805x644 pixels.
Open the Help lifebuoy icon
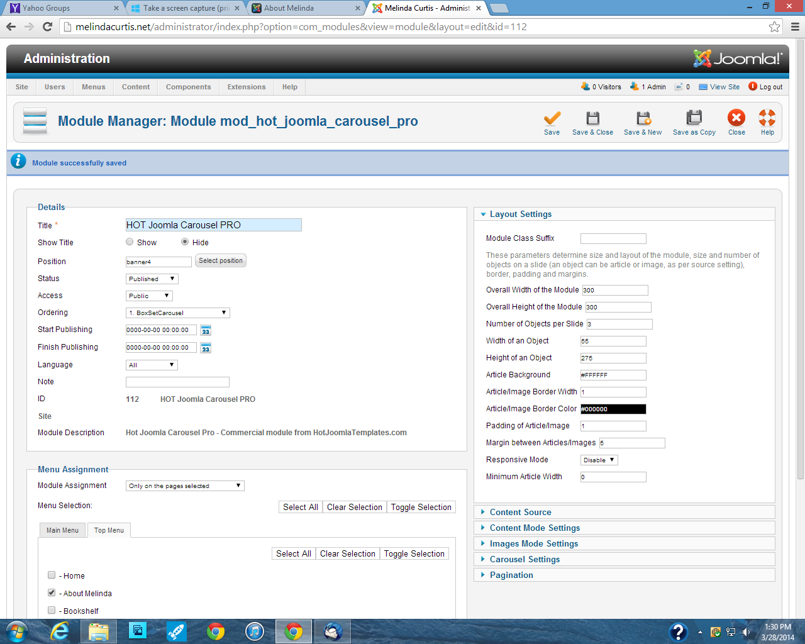click(x=767, y=118)
